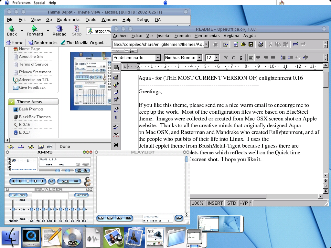
Task: Adjust the equalizer PREAMP slider
Action: tap(13, 209)
